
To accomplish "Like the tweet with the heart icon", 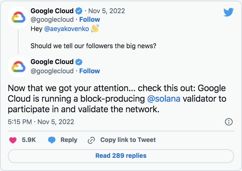I will [13, 140].
